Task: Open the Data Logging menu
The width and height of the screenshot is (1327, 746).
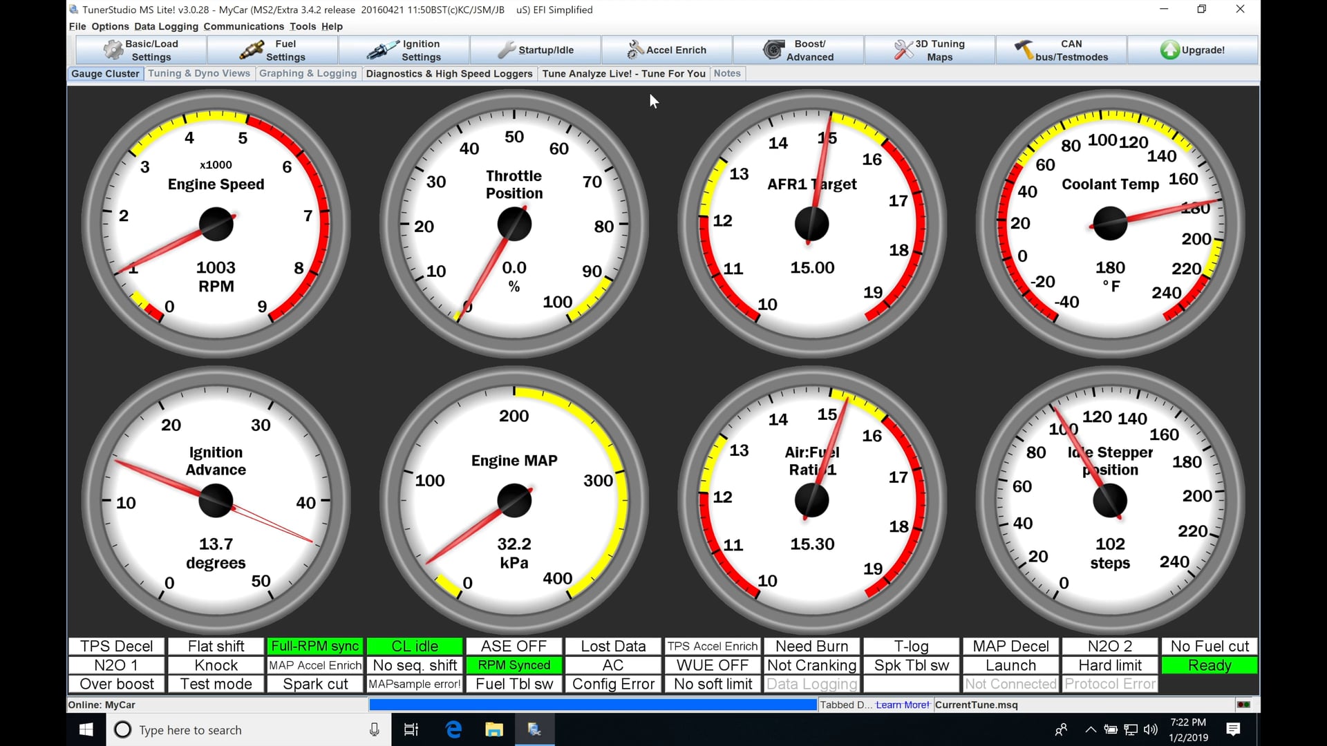Action: coord(166,26)
